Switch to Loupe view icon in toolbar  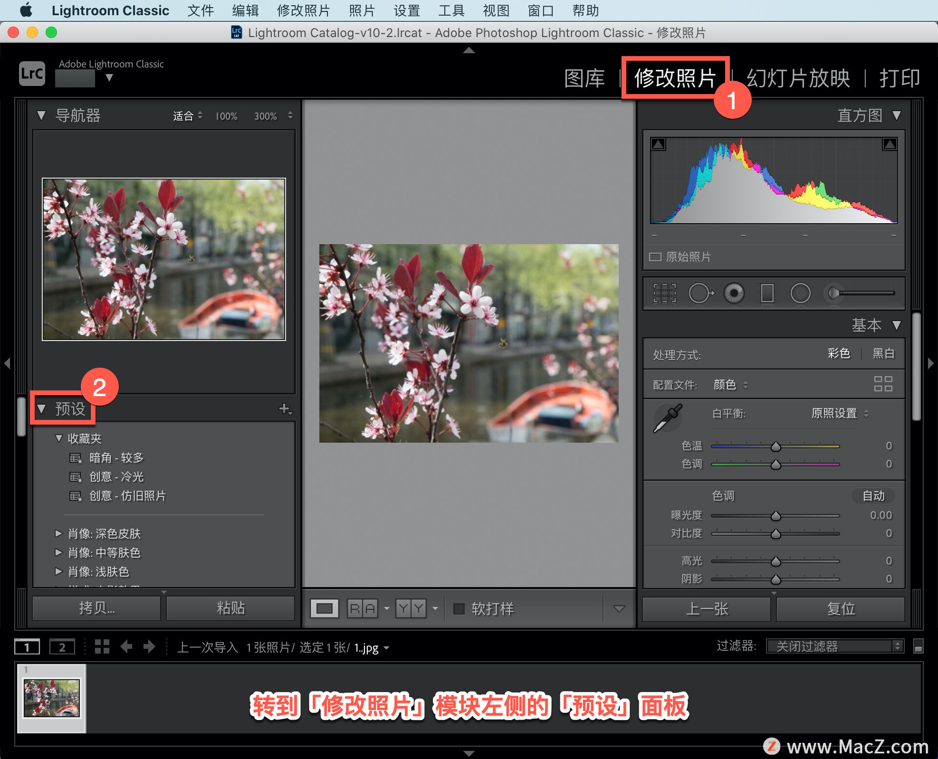point(324,609)
